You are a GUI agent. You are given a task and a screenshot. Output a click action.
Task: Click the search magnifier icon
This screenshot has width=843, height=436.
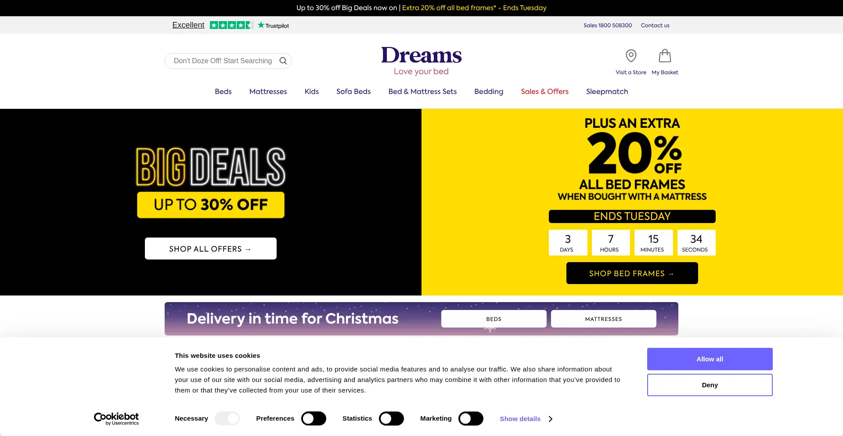pos(283,61)
